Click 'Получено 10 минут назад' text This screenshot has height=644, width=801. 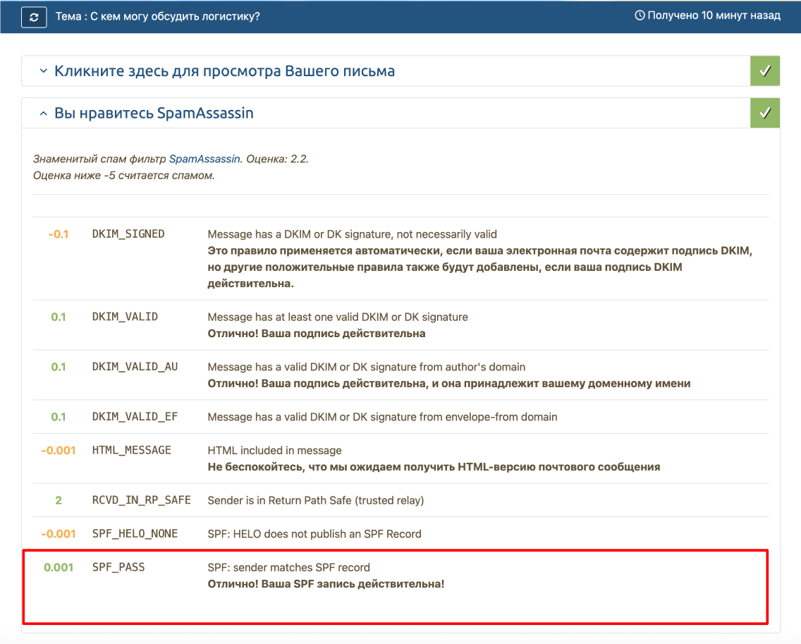click(x=714, y=16)
